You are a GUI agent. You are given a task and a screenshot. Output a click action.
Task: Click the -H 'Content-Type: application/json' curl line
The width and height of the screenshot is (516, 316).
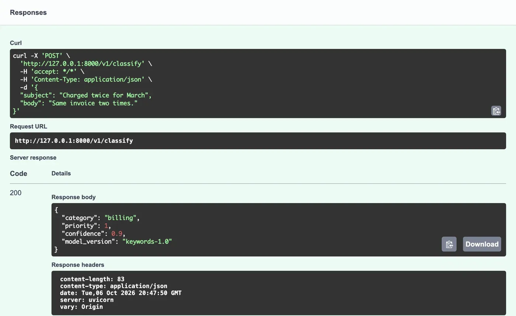86,79
